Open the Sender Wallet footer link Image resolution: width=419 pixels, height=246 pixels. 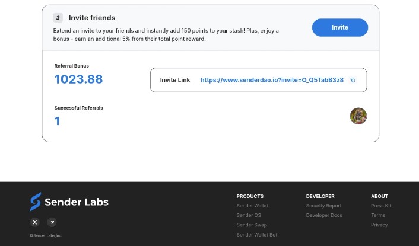pyautogui.click(x=252, y=206)
